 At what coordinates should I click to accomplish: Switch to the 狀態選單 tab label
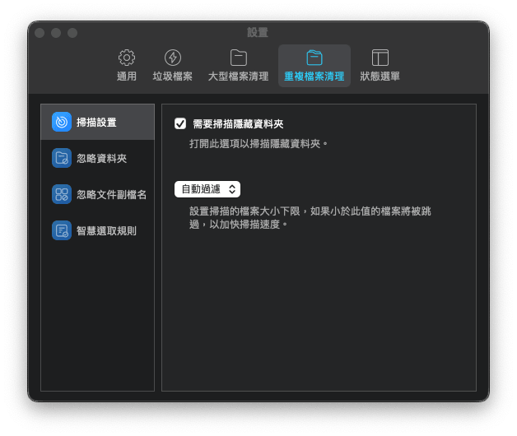click(x=380, y=77)
